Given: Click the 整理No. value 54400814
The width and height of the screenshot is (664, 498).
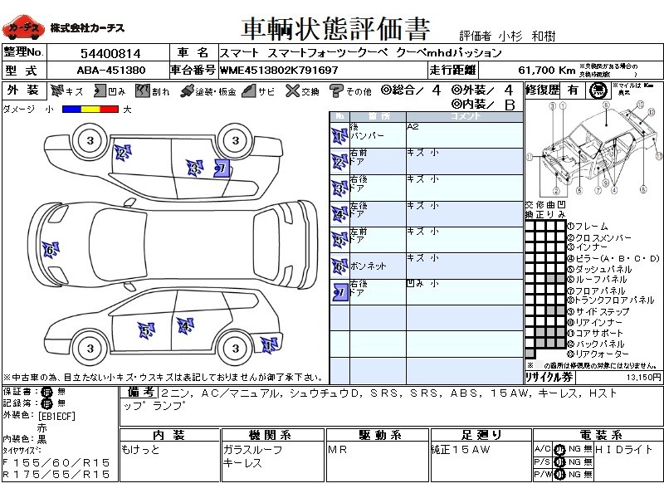Looking at the screenshot, I should click(x=110, y=54).
